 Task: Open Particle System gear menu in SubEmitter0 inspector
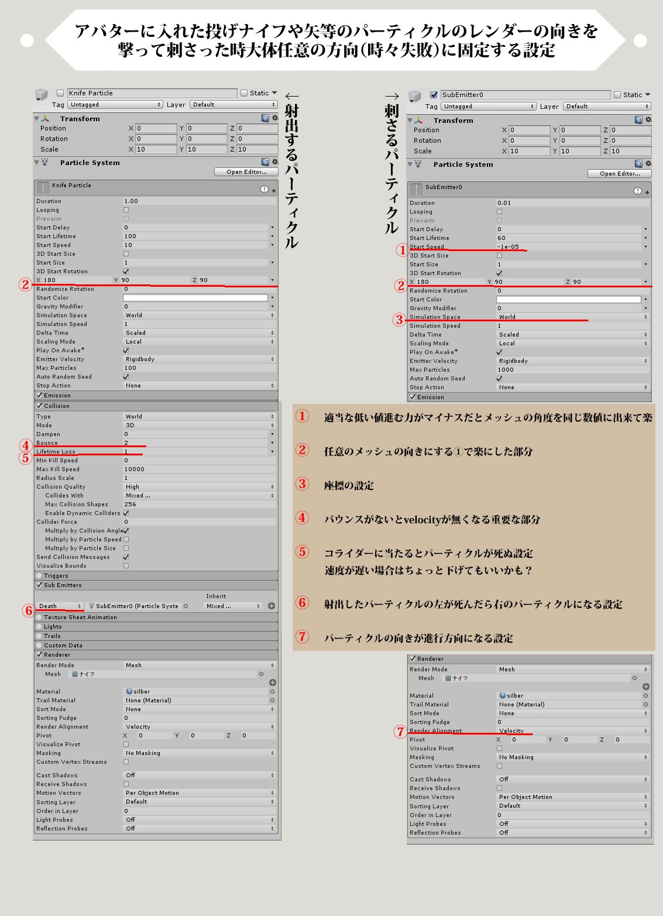[647, 164]
